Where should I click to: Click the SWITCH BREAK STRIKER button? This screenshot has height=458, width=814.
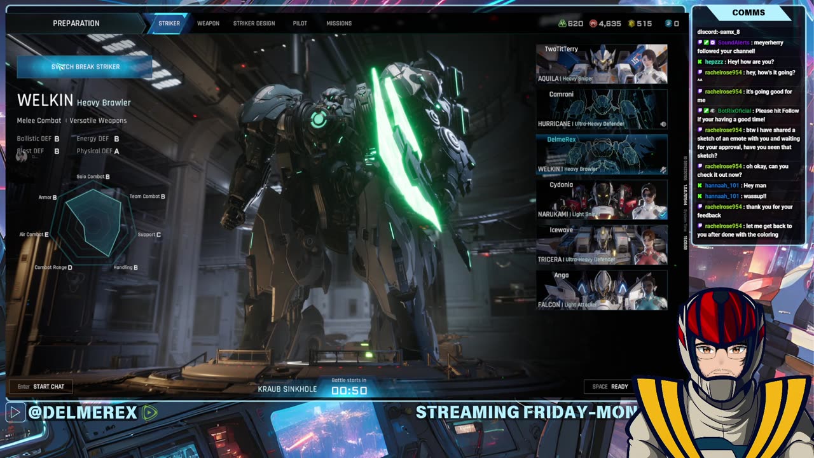pos(85,67)
